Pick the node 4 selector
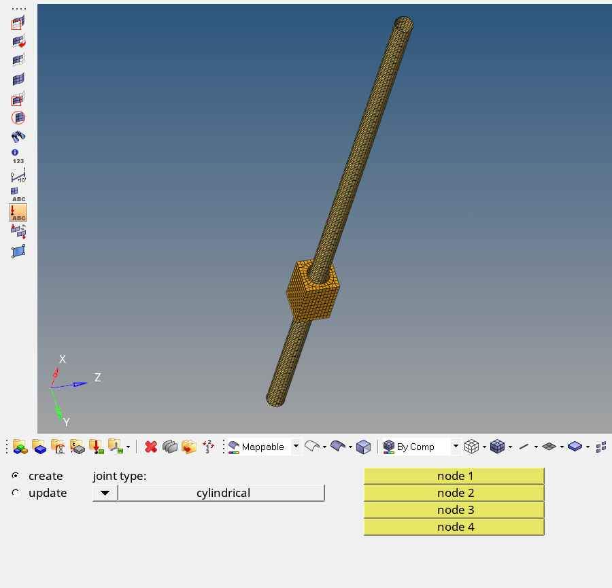Viewport: 612px width, 588px height. click(454, 527)
